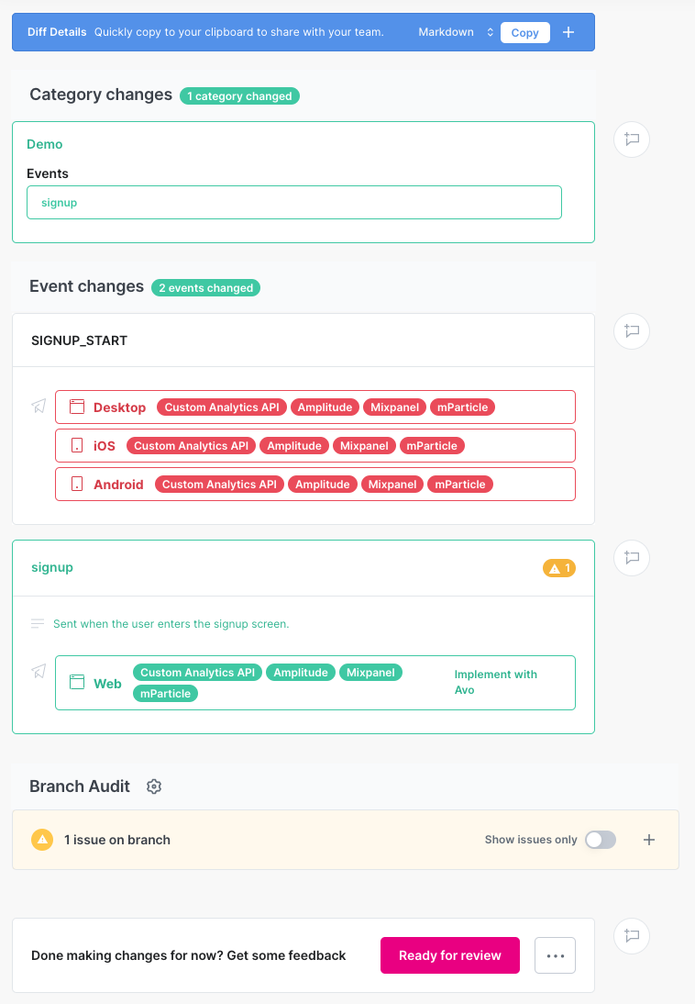Open the signup event header
This screenshot has height=1004, width=695.
(52, 568)
